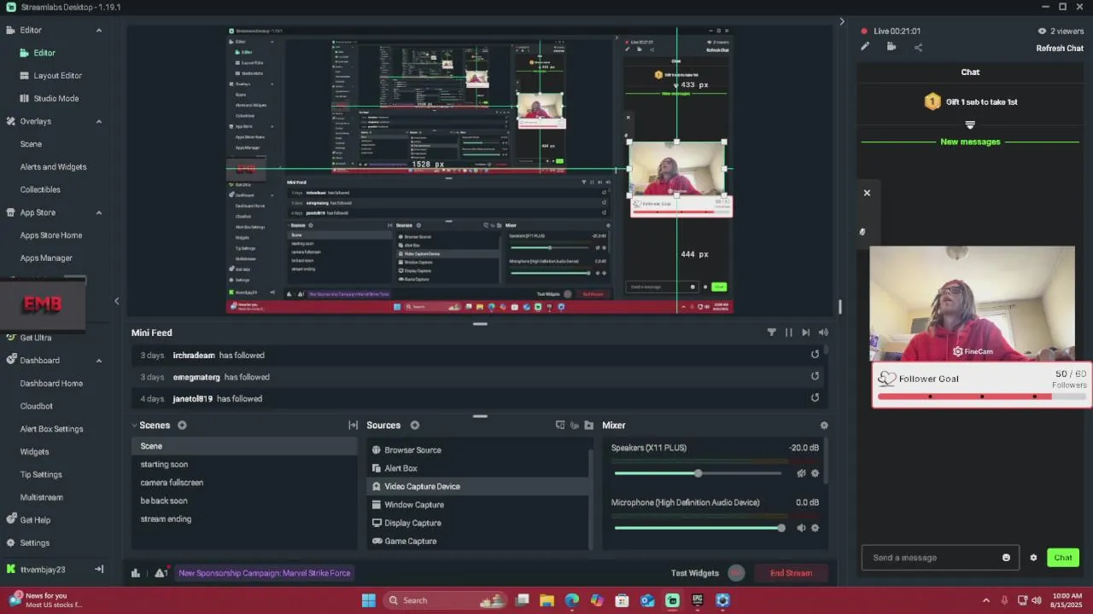Open source widget icon in Sources header
The width and height of the screenshot is (1093, 614).
click(560, 426)
